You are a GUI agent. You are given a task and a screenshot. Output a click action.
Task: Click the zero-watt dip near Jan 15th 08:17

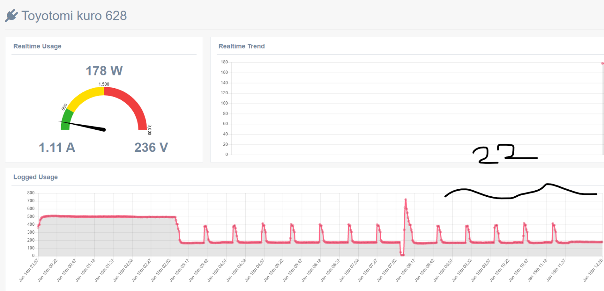click(402, 254)
